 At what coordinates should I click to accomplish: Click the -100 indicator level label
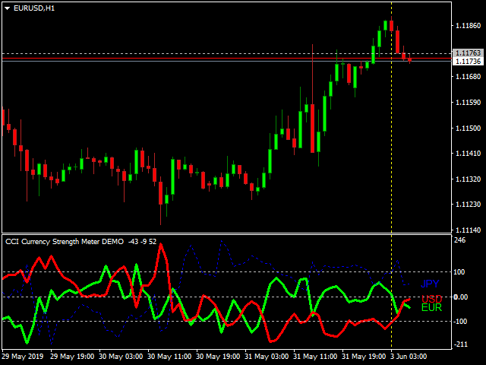click(460, 321)
